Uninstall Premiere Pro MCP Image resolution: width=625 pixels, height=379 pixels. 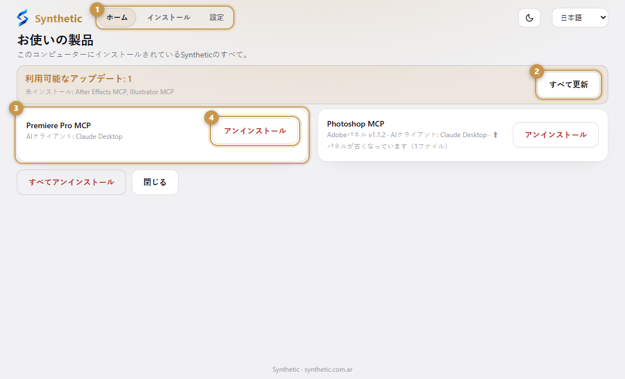pos(254,131)
